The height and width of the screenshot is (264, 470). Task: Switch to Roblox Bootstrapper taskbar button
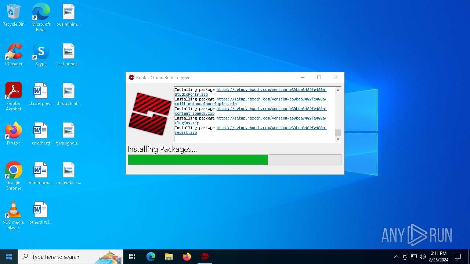click(205, 257)
